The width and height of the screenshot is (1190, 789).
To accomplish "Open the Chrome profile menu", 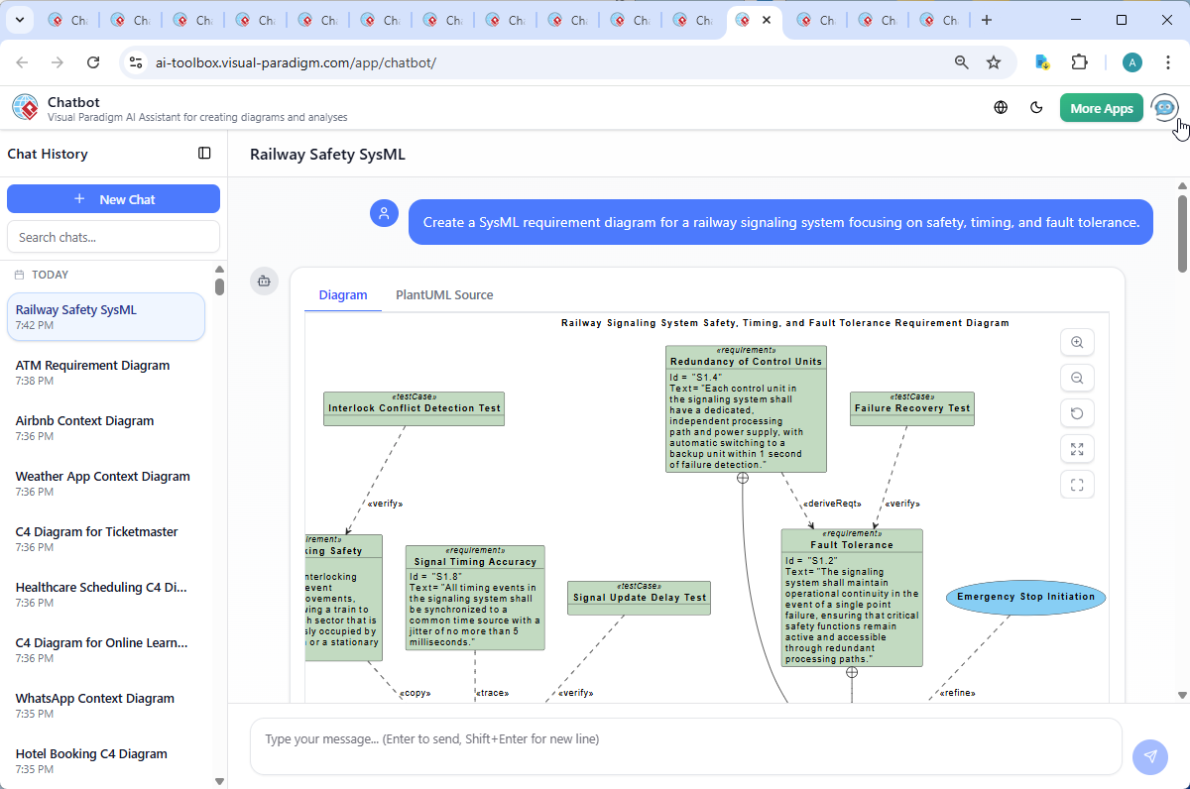I will [1131, 61].
